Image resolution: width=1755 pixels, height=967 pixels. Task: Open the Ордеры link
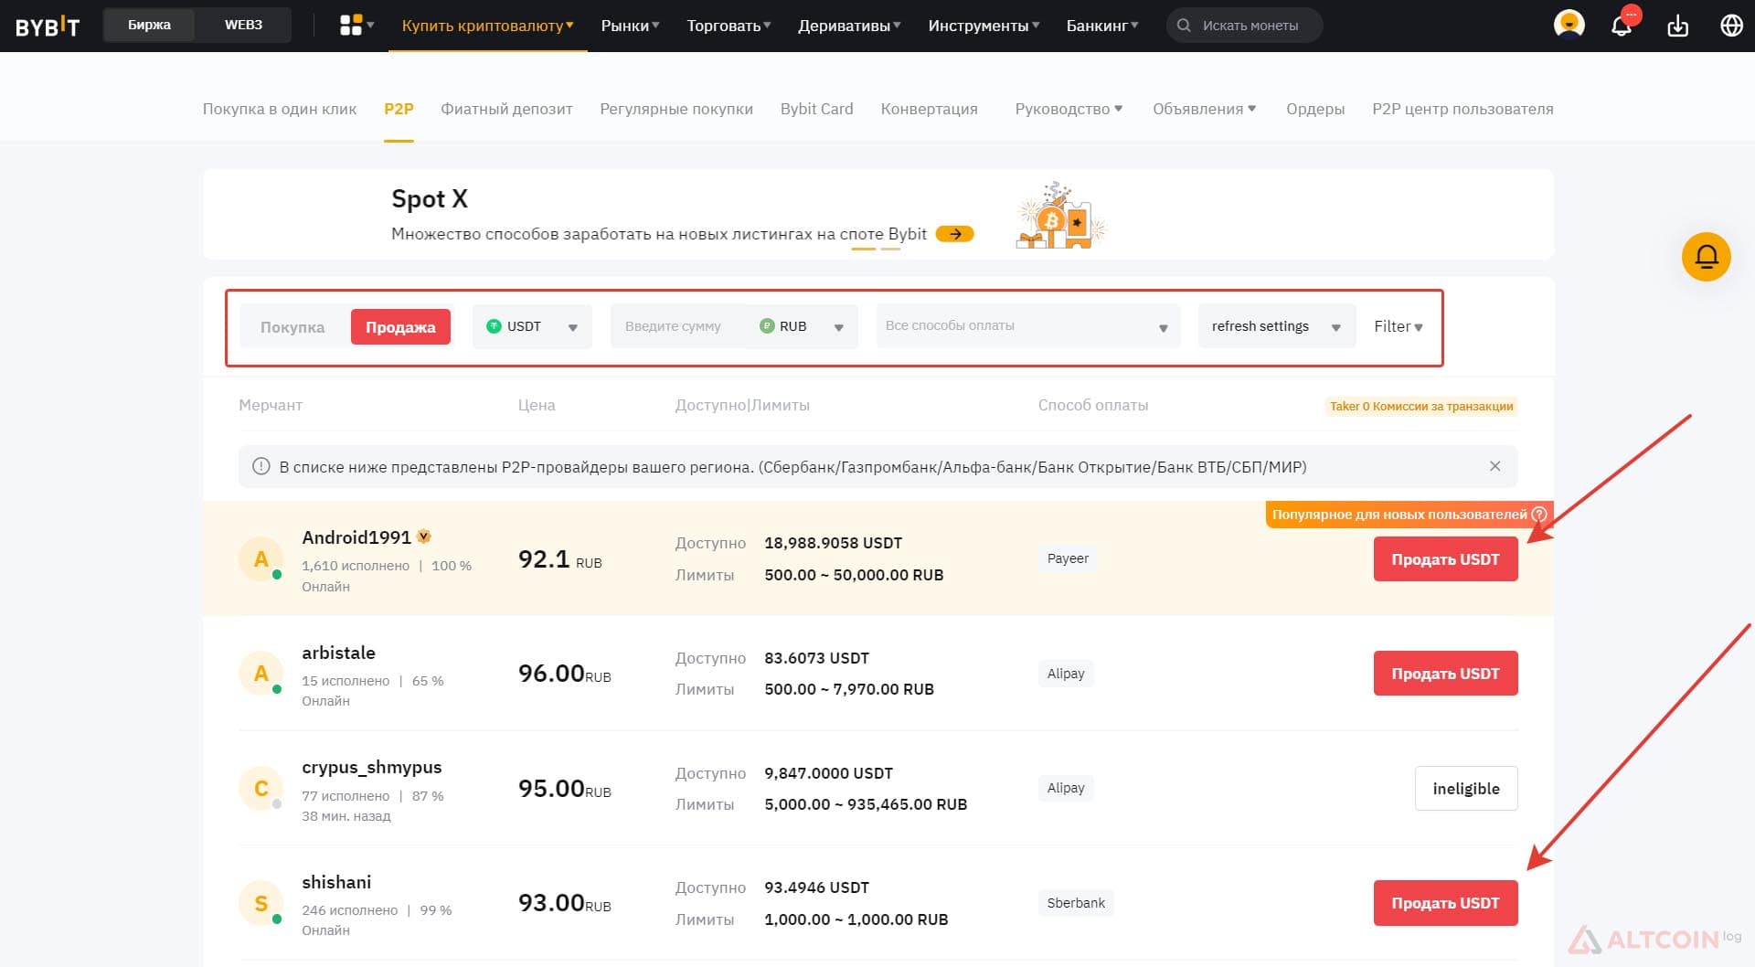[1315, 109]
